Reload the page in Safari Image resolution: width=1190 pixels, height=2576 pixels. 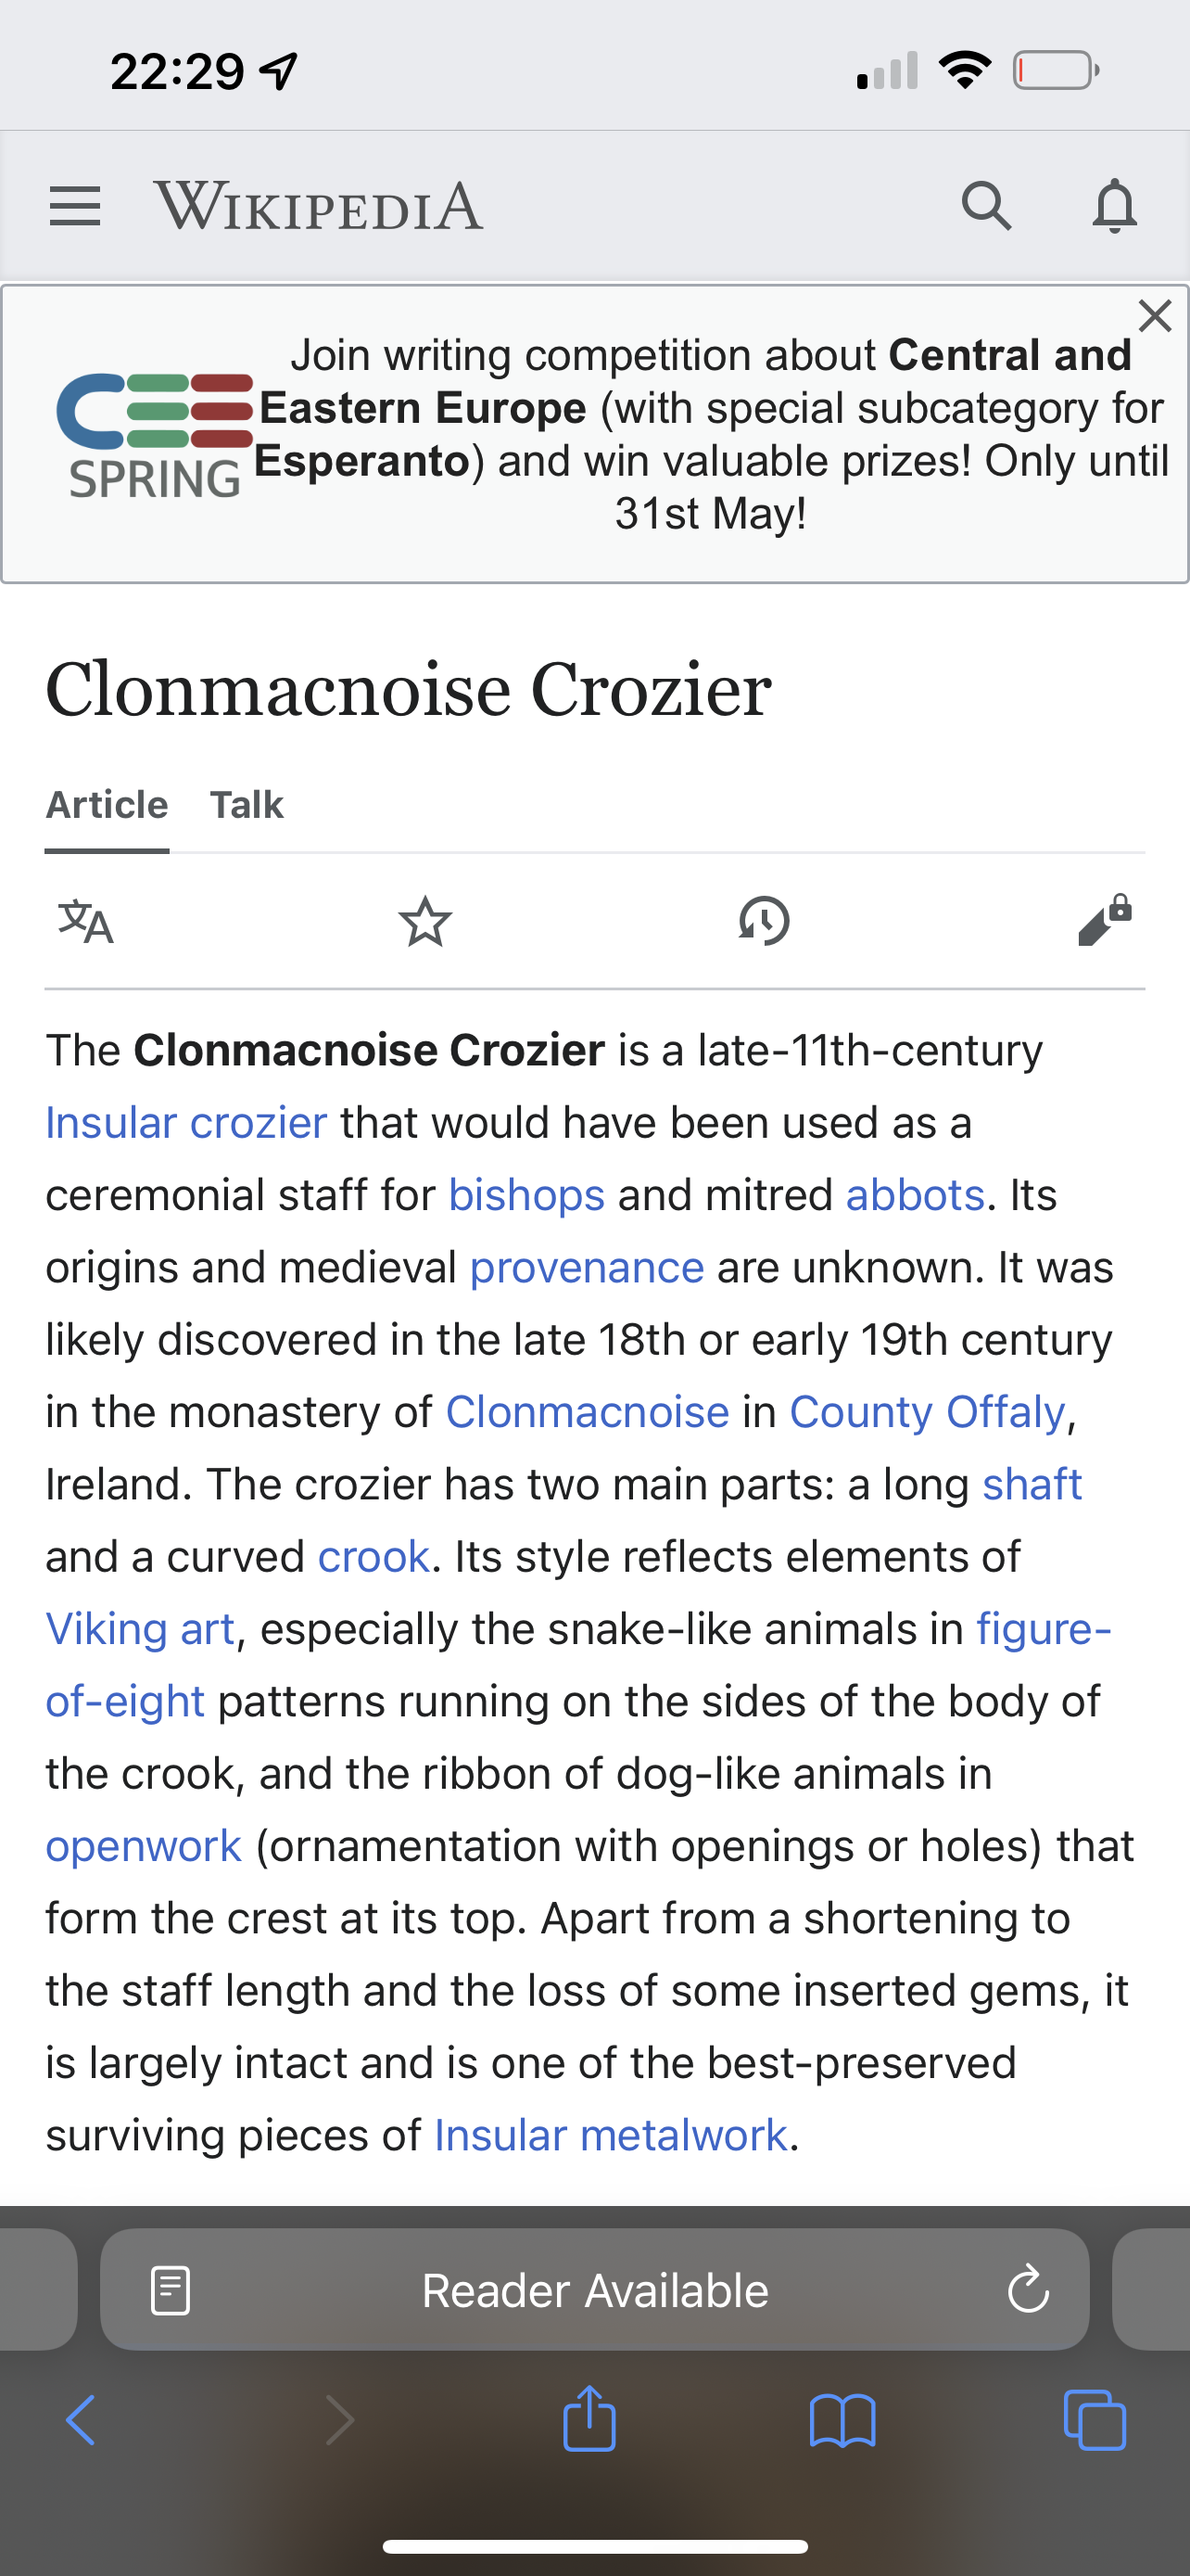point(1027,2290)
